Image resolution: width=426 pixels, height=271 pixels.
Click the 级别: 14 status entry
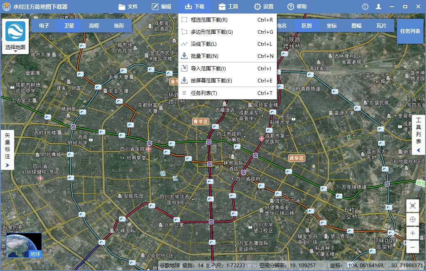[193, 265]
